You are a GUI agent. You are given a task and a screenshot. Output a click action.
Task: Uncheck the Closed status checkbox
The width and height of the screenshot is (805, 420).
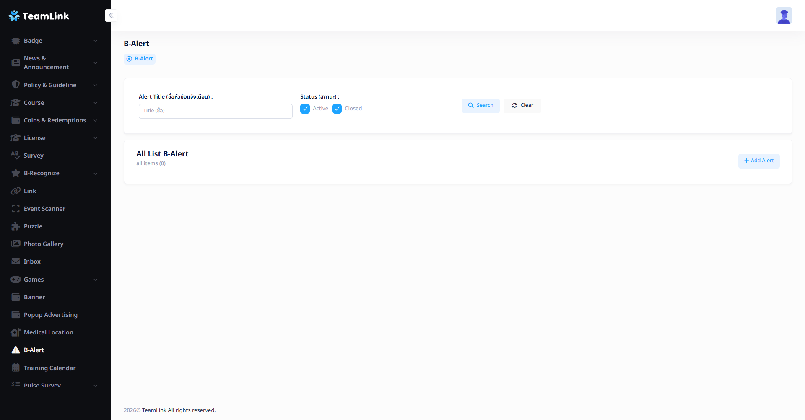(337, 109)
